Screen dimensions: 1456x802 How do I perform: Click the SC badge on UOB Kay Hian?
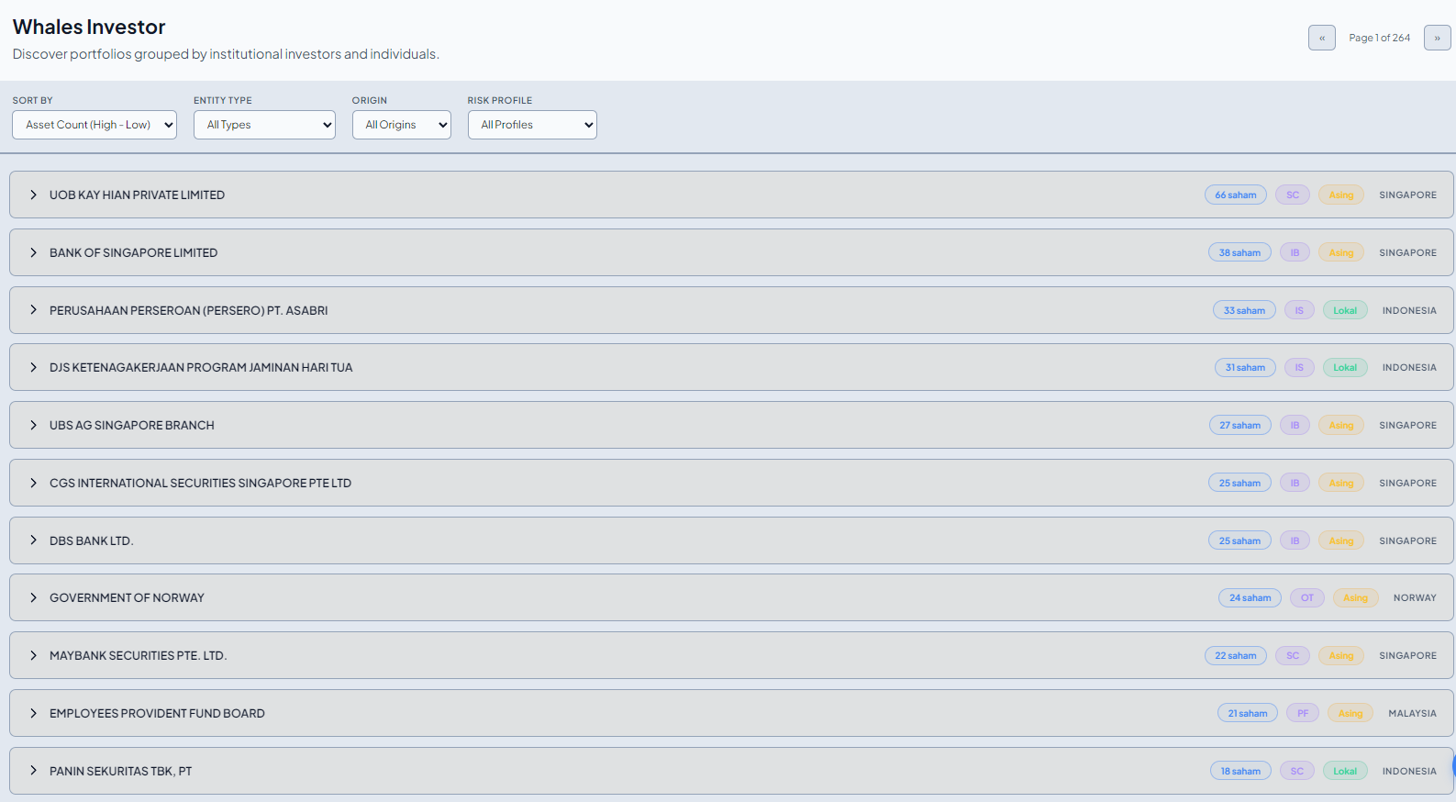point(1293,195)
